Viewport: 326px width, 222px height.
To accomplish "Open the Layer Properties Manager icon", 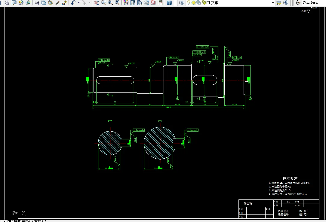I will [182, 3].
